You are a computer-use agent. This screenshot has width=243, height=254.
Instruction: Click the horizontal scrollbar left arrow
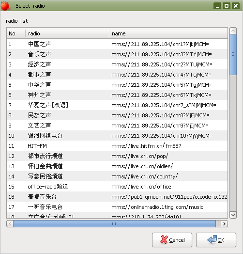(10, 224)
